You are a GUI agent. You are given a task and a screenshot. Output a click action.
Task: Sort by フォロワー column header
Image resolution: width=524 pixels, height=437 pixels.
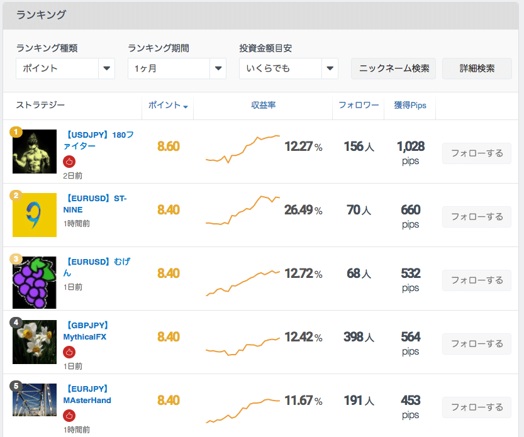pos(359,106)
